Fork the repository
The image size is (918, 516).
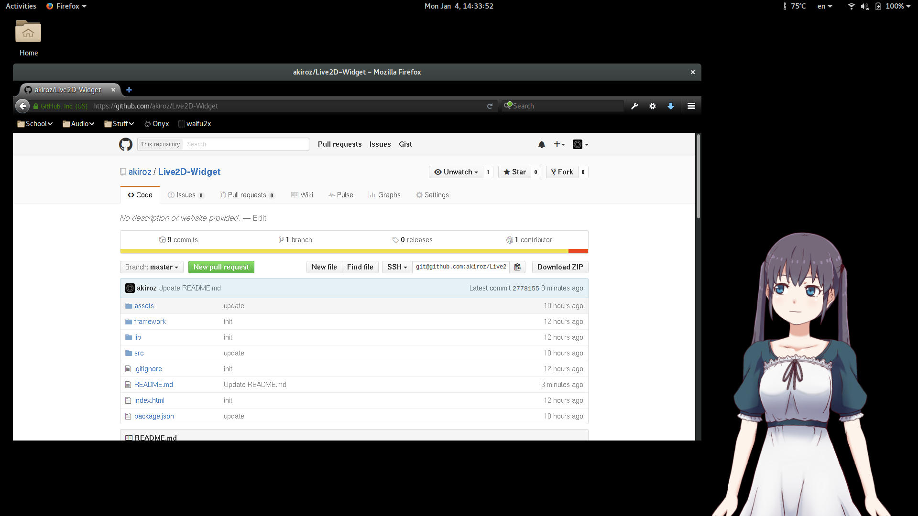(562, 172)
